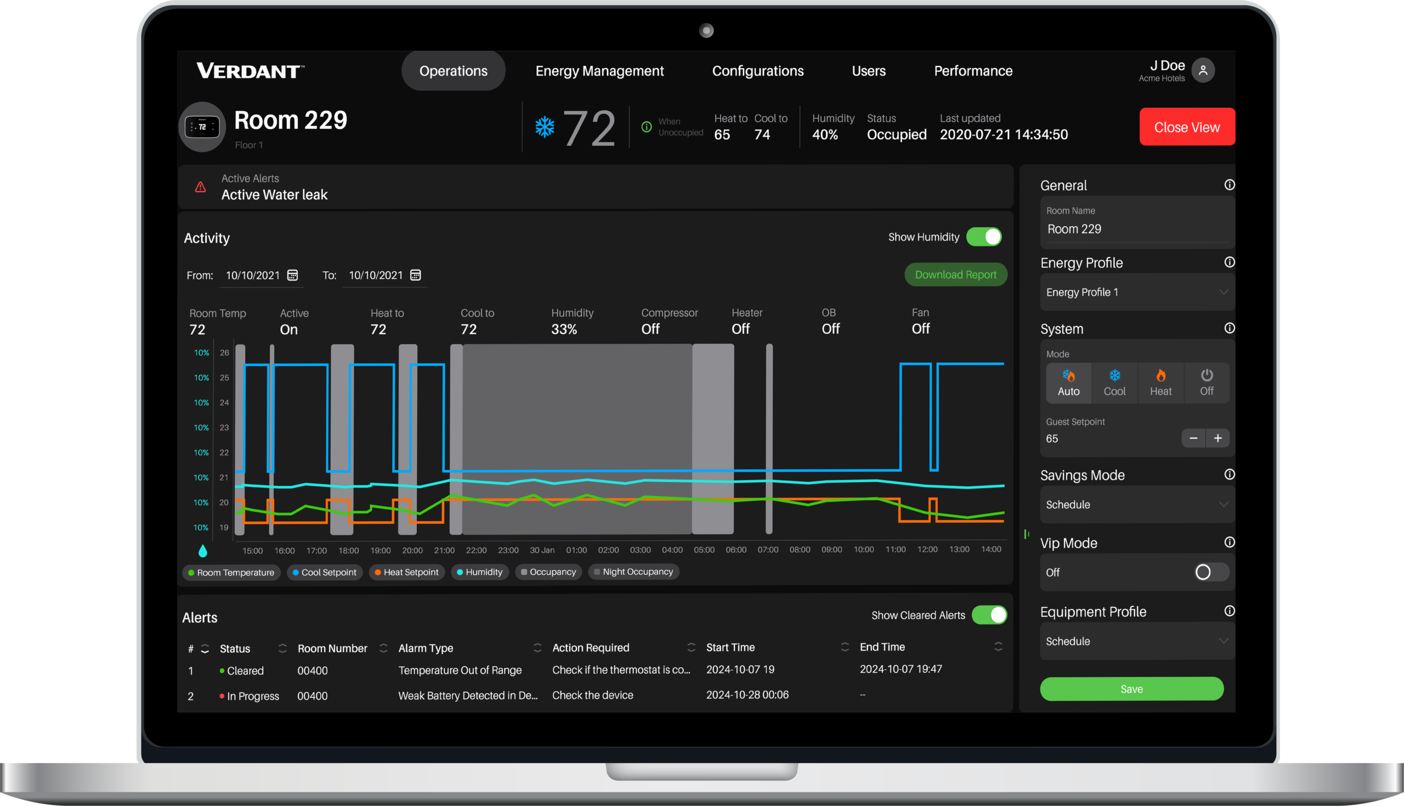Click the user profile avatar icon
The width and height of the screenshot is (1404, 806).
(1203, 71)
